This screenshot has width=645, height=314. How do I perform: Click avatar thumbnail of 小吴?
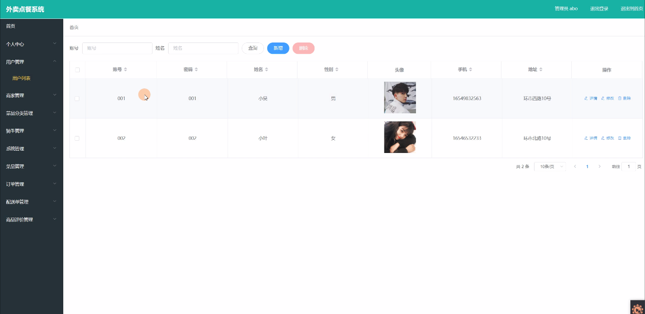(x=400, y=98)
